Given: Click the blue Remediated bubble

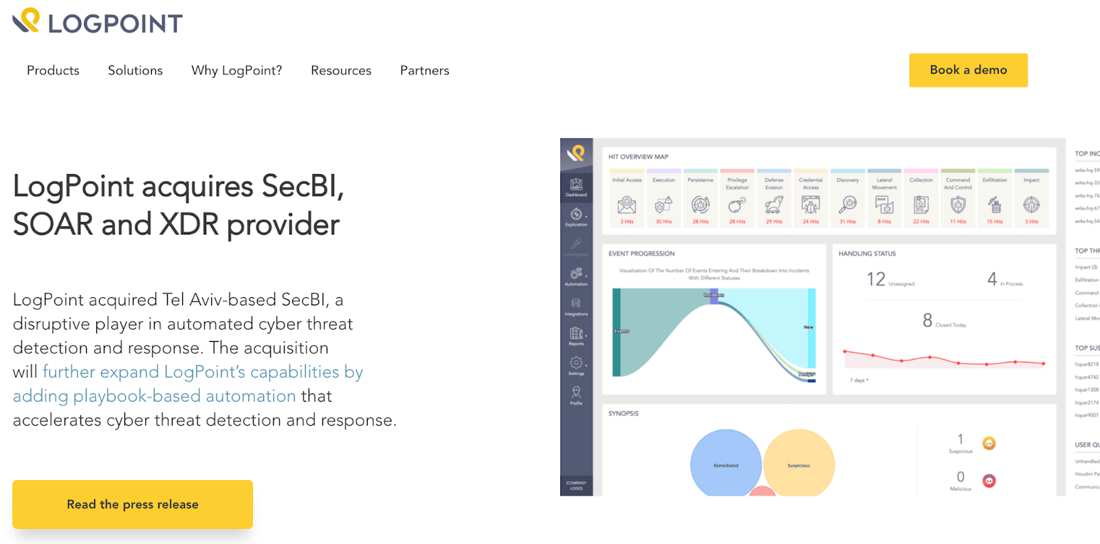Looking at the screenshot, I should pos(726,463).
